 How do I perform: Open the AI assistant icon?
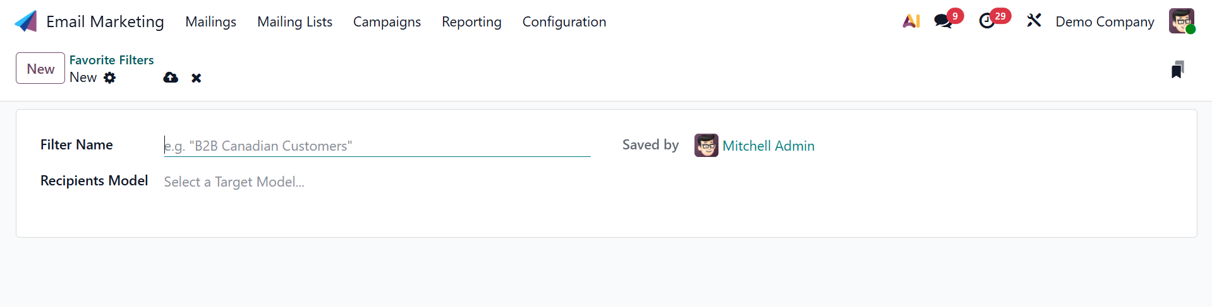(x=911, y=21)
